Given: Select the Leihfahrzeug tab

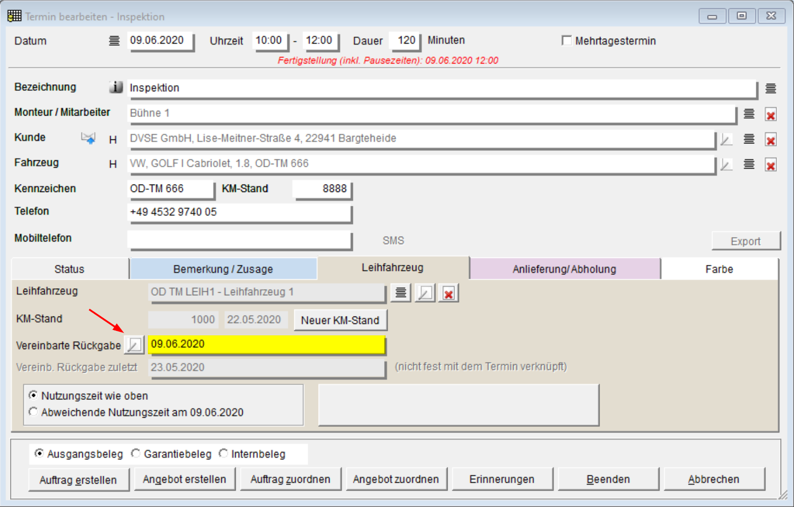Looking at the screenshot, I should [393, 268].
